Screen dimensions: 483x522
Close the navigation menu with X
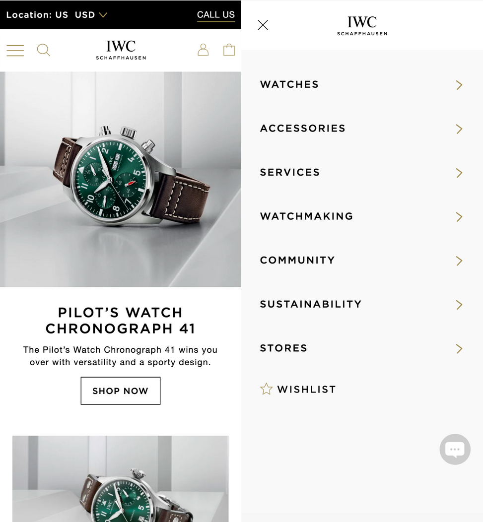(x=263, y=25)
